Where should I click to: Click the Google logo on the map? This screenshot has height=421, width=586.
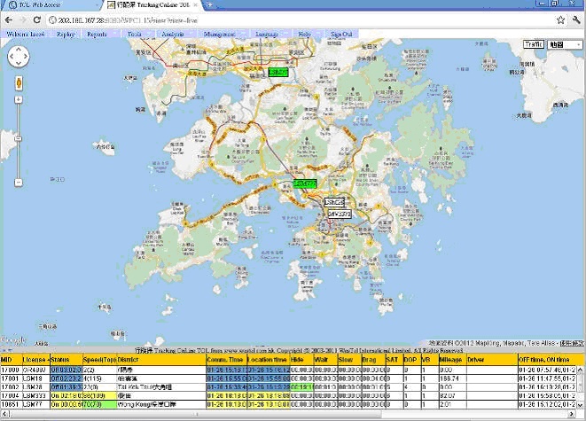(x=13, y=340)
